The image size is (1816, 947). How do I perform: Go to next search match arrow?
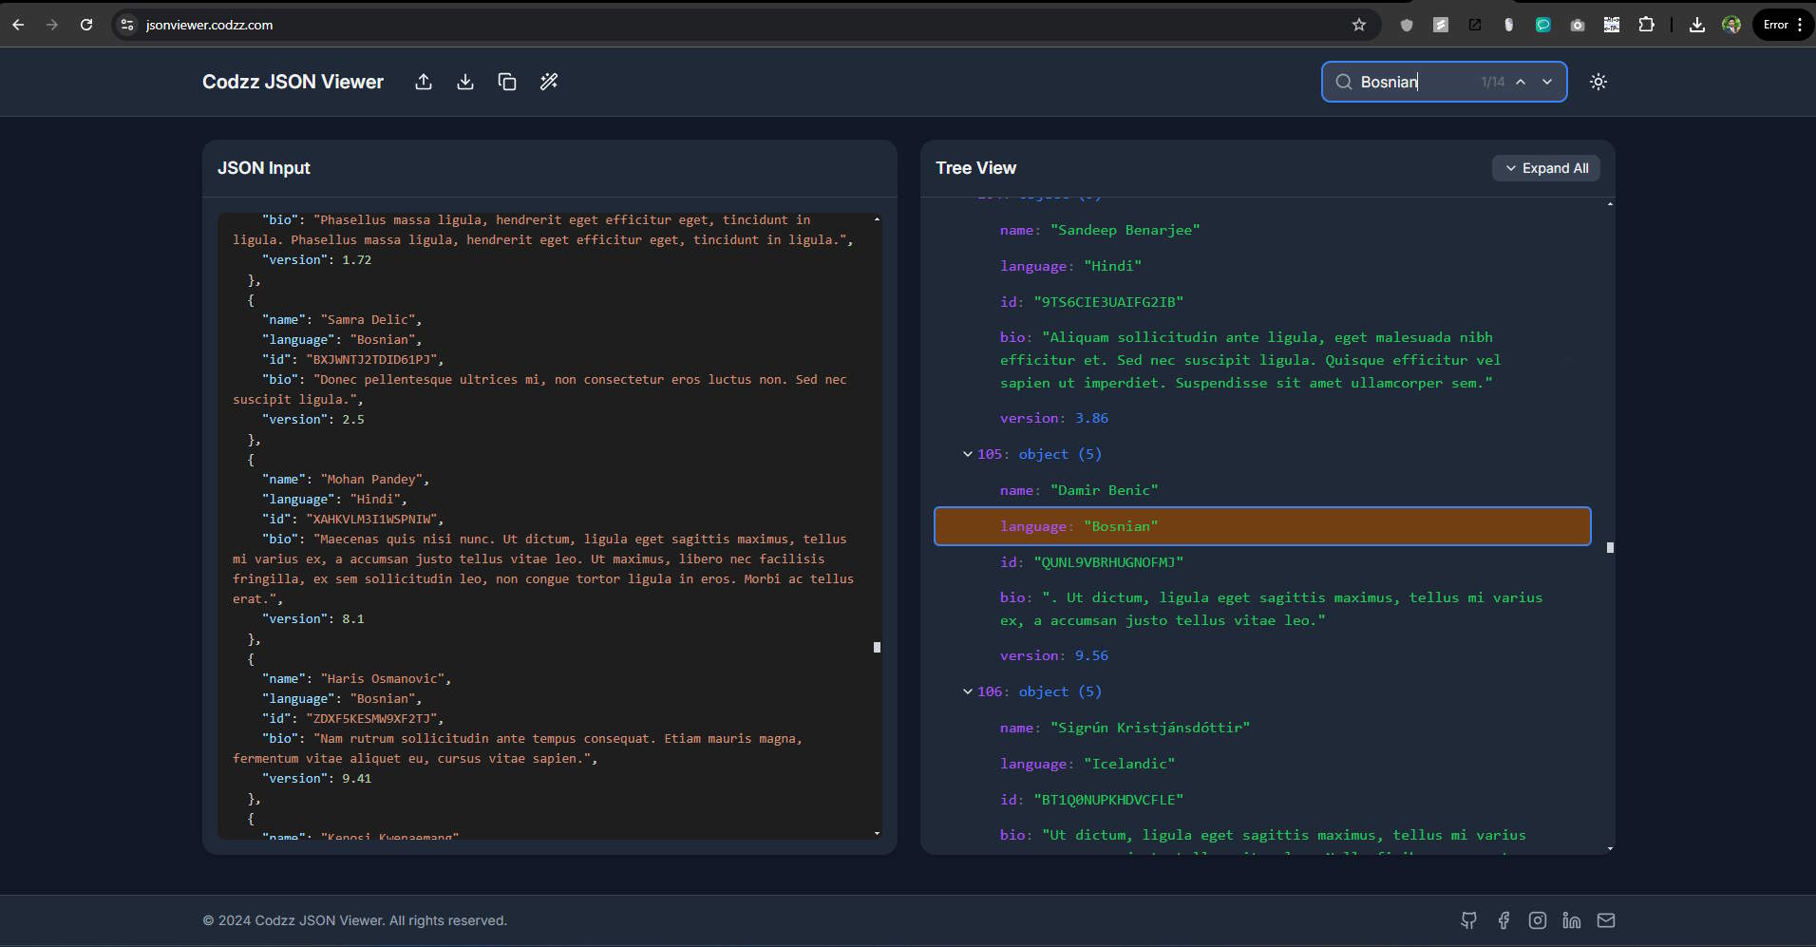tap(1547, 82)
